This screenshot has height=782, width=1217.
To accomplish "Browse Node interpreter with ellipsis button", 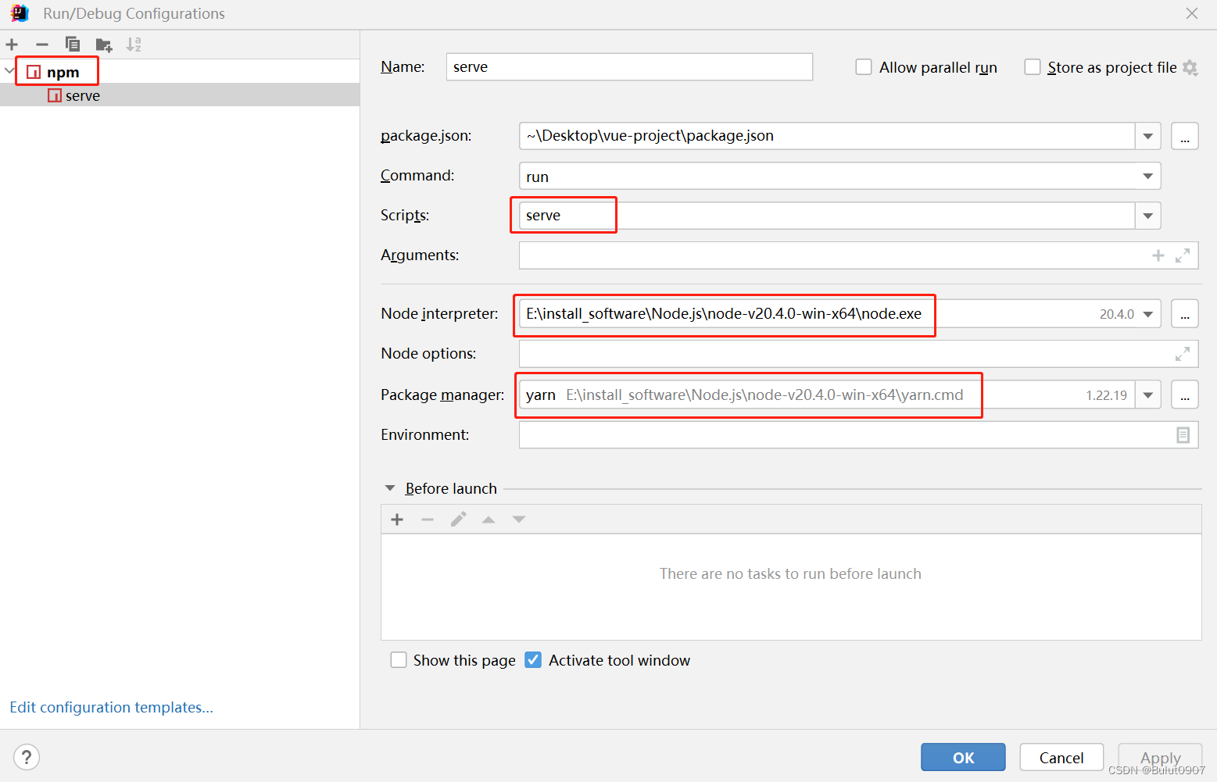I will point(1185,314).
